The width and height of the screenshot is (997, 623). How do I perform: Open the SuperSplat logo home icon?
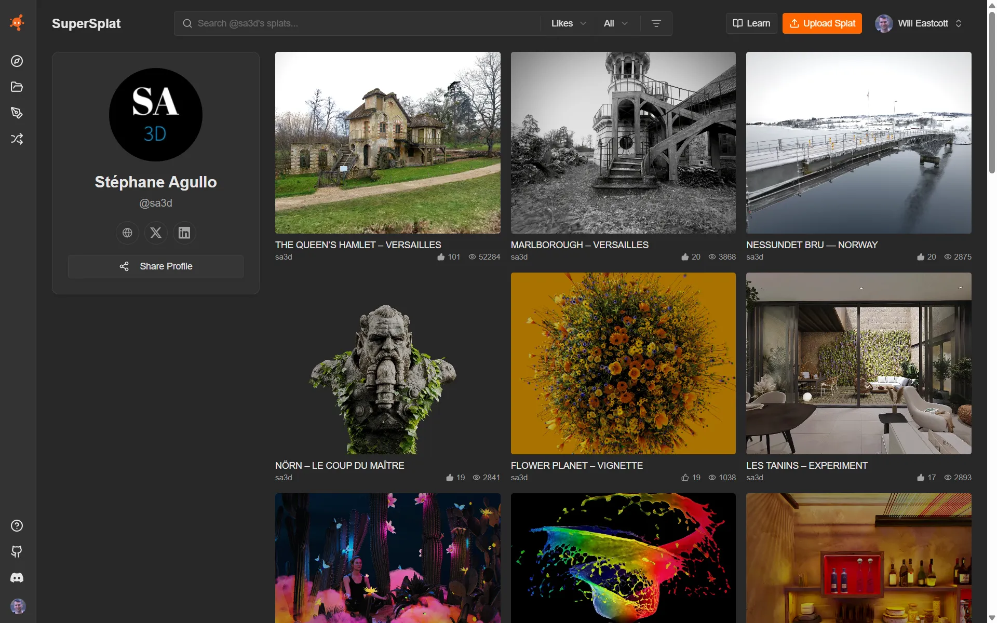tap(17, 22)
